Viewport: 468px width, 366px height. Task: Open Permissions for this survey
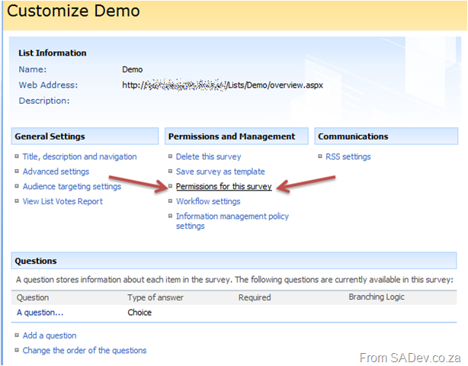pos(223,187)
